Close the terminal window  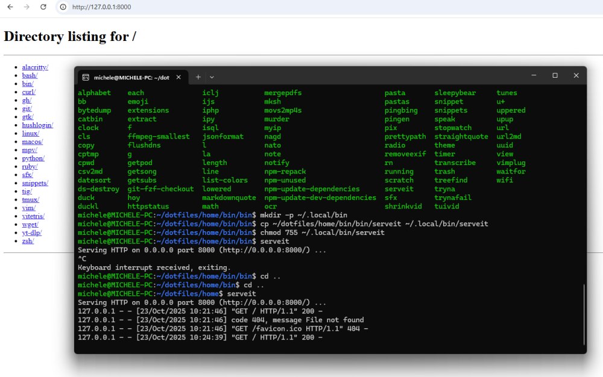coord(576,76)
